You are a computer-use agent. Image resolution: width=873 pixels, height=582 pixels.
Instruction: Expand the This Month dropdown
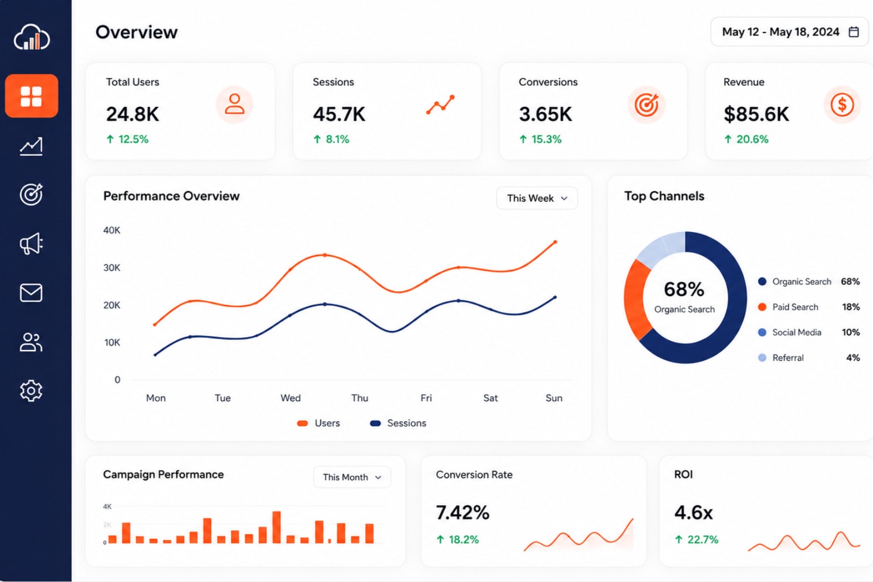click(x=352, y=477)
